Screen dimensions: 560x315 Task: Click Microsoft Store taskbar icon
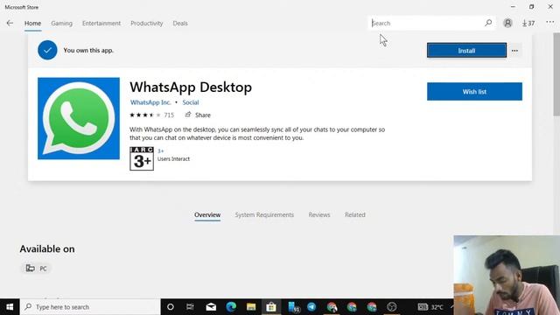pyautogui.click(x=271, y=307)
